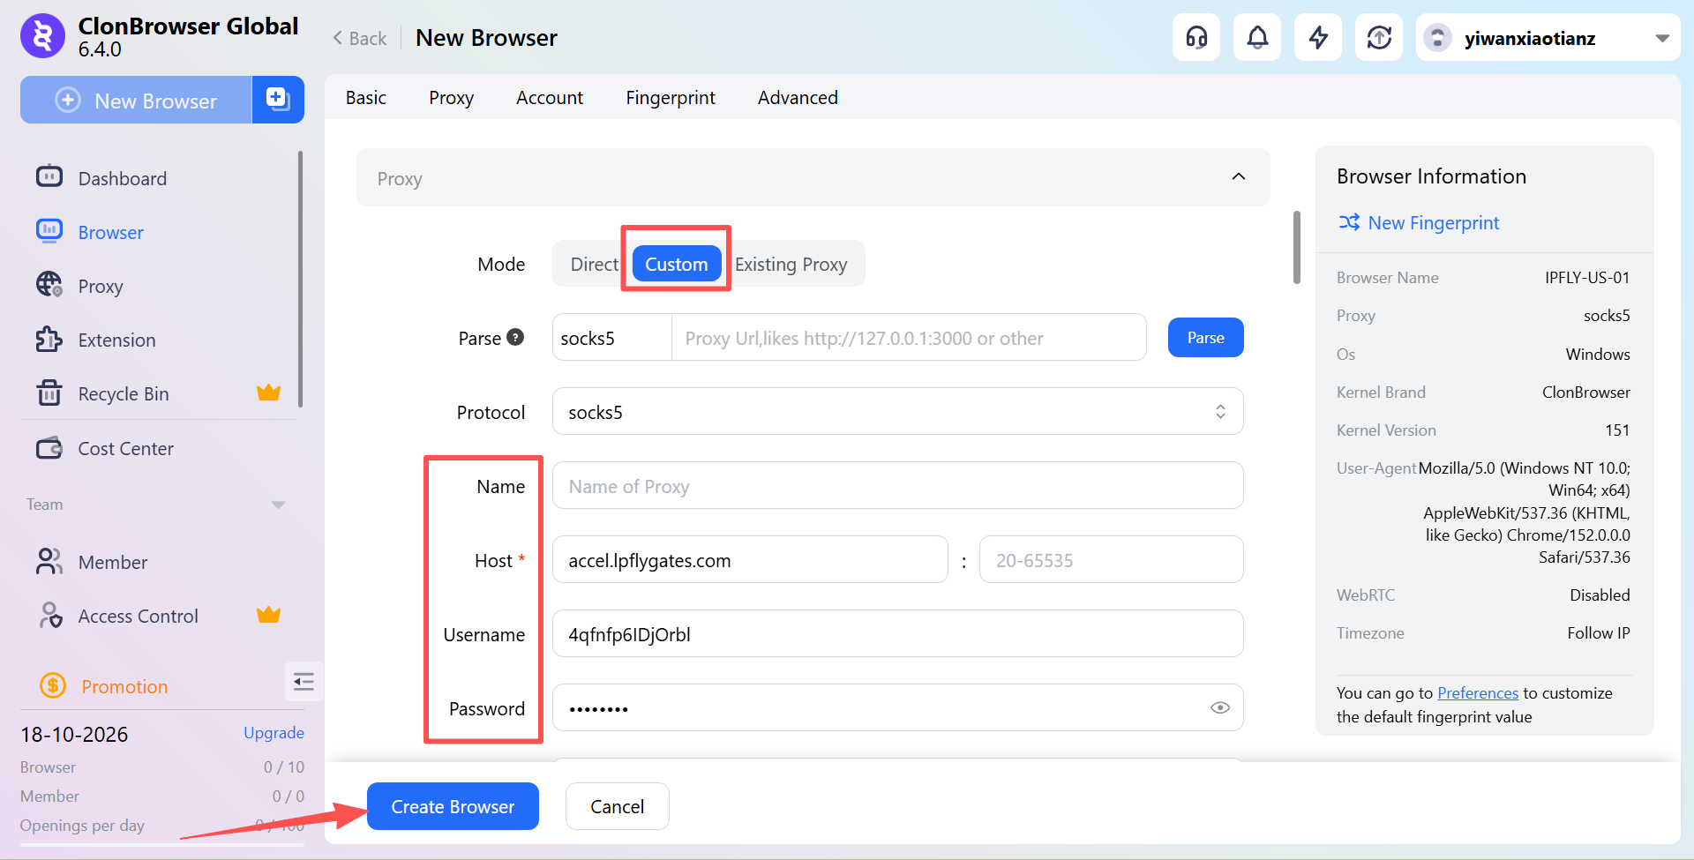Switch to the Basic tab
This screenshot has width=1694, height=860.
tap(366, 97)
